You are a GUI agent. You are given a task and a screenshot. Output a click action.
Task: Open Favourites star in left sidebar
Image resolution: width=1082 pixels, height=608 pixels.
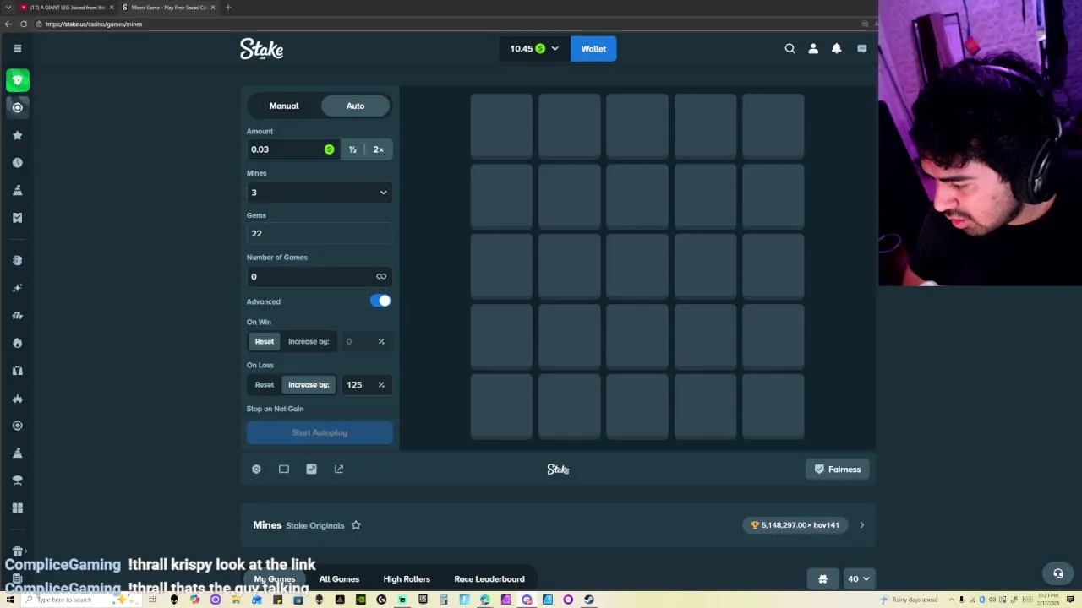point(17,135)
